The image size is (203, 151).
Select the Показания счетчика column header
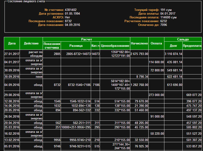tap(52, 45)
